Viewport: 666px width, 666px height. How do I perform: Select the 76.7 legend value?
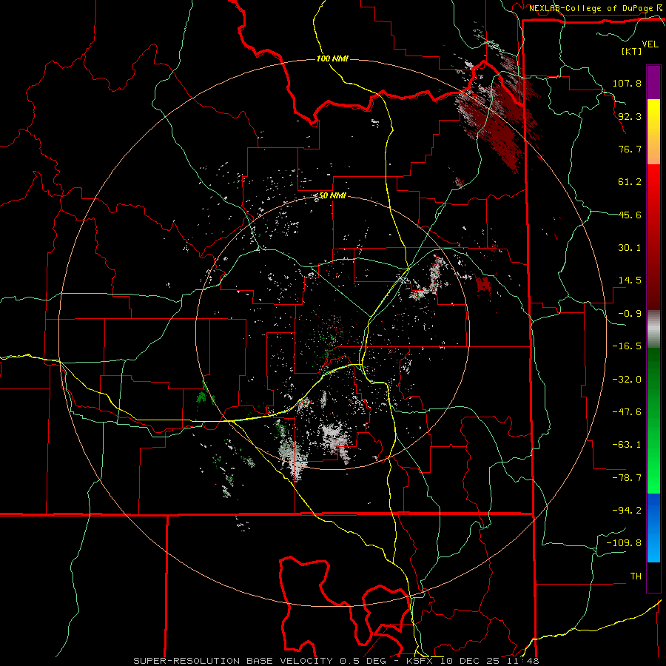point(630,149)
